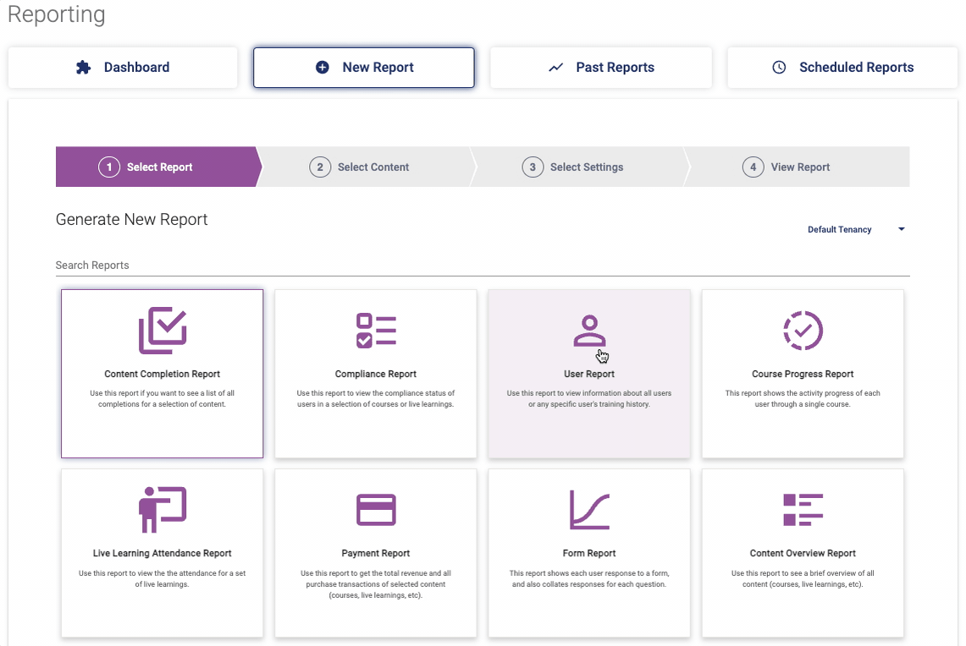Click the Dashboard puzzle piece icon
Image resolution: width=966 pixels, height=646 pixels.
click(83, 68)
